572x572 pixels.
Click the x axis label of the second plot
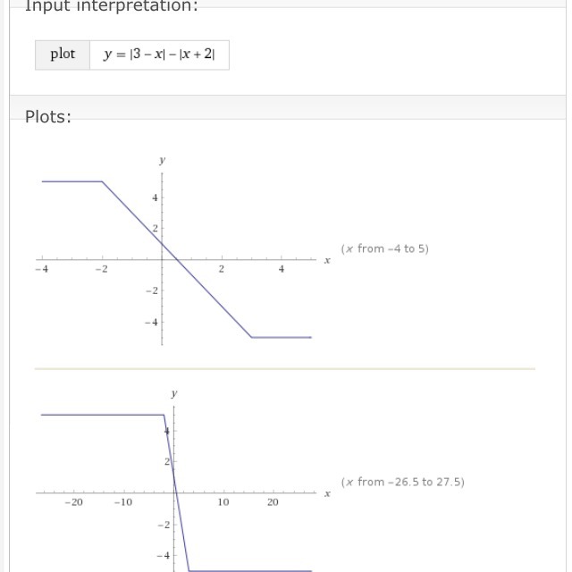pyautogui.click(x=327, y=493)
